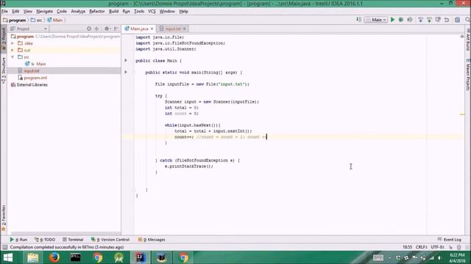Open the Refactor menu
Screen dimensions: 471x264
pyautogui.click(x=97, y=12)
